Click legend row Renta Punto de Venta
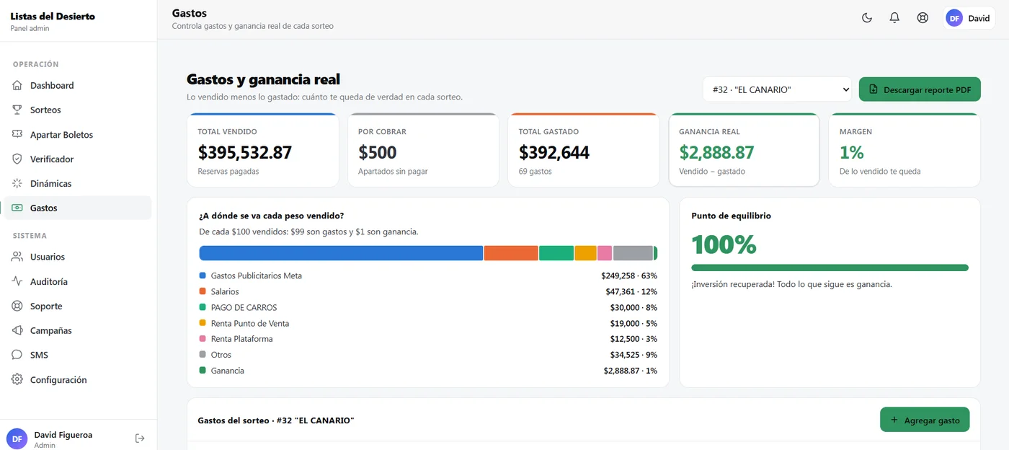The height and width of the screenshot is (450, 1009). coord(428,323)
